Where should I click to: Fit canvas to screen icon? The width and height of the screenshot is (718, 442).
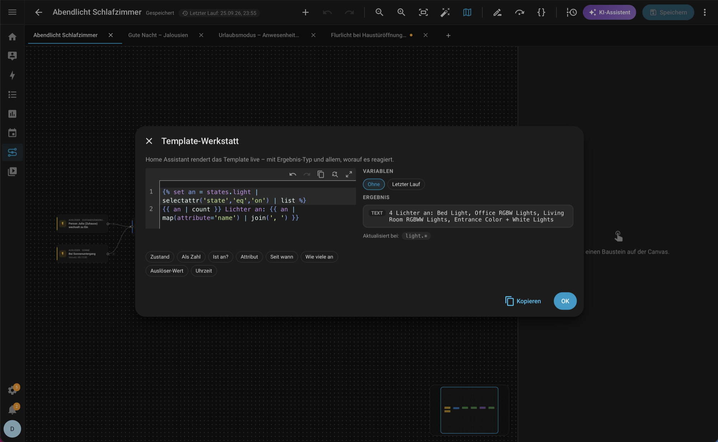pos(423,12)
